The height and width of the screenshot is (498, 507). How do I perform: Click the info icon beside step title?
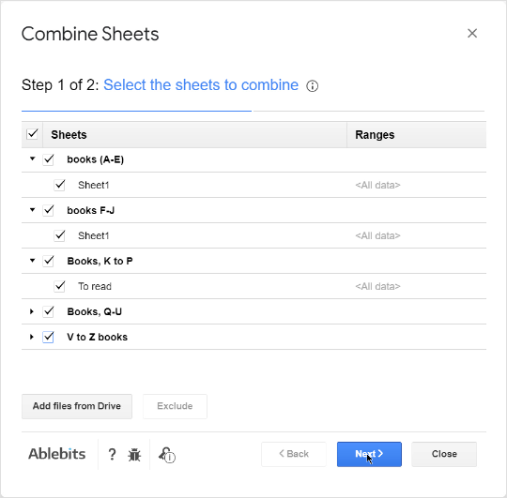(312, 86)
